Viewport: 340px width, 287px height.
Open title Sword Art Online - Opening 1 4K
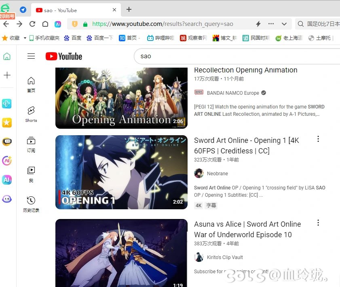click(x=246, y=145)
